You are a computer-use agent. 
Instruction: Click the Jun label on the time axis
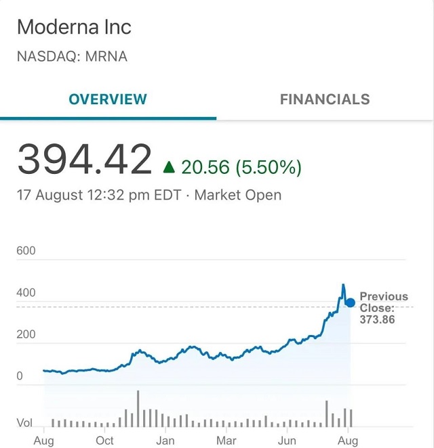click(287, 440)
